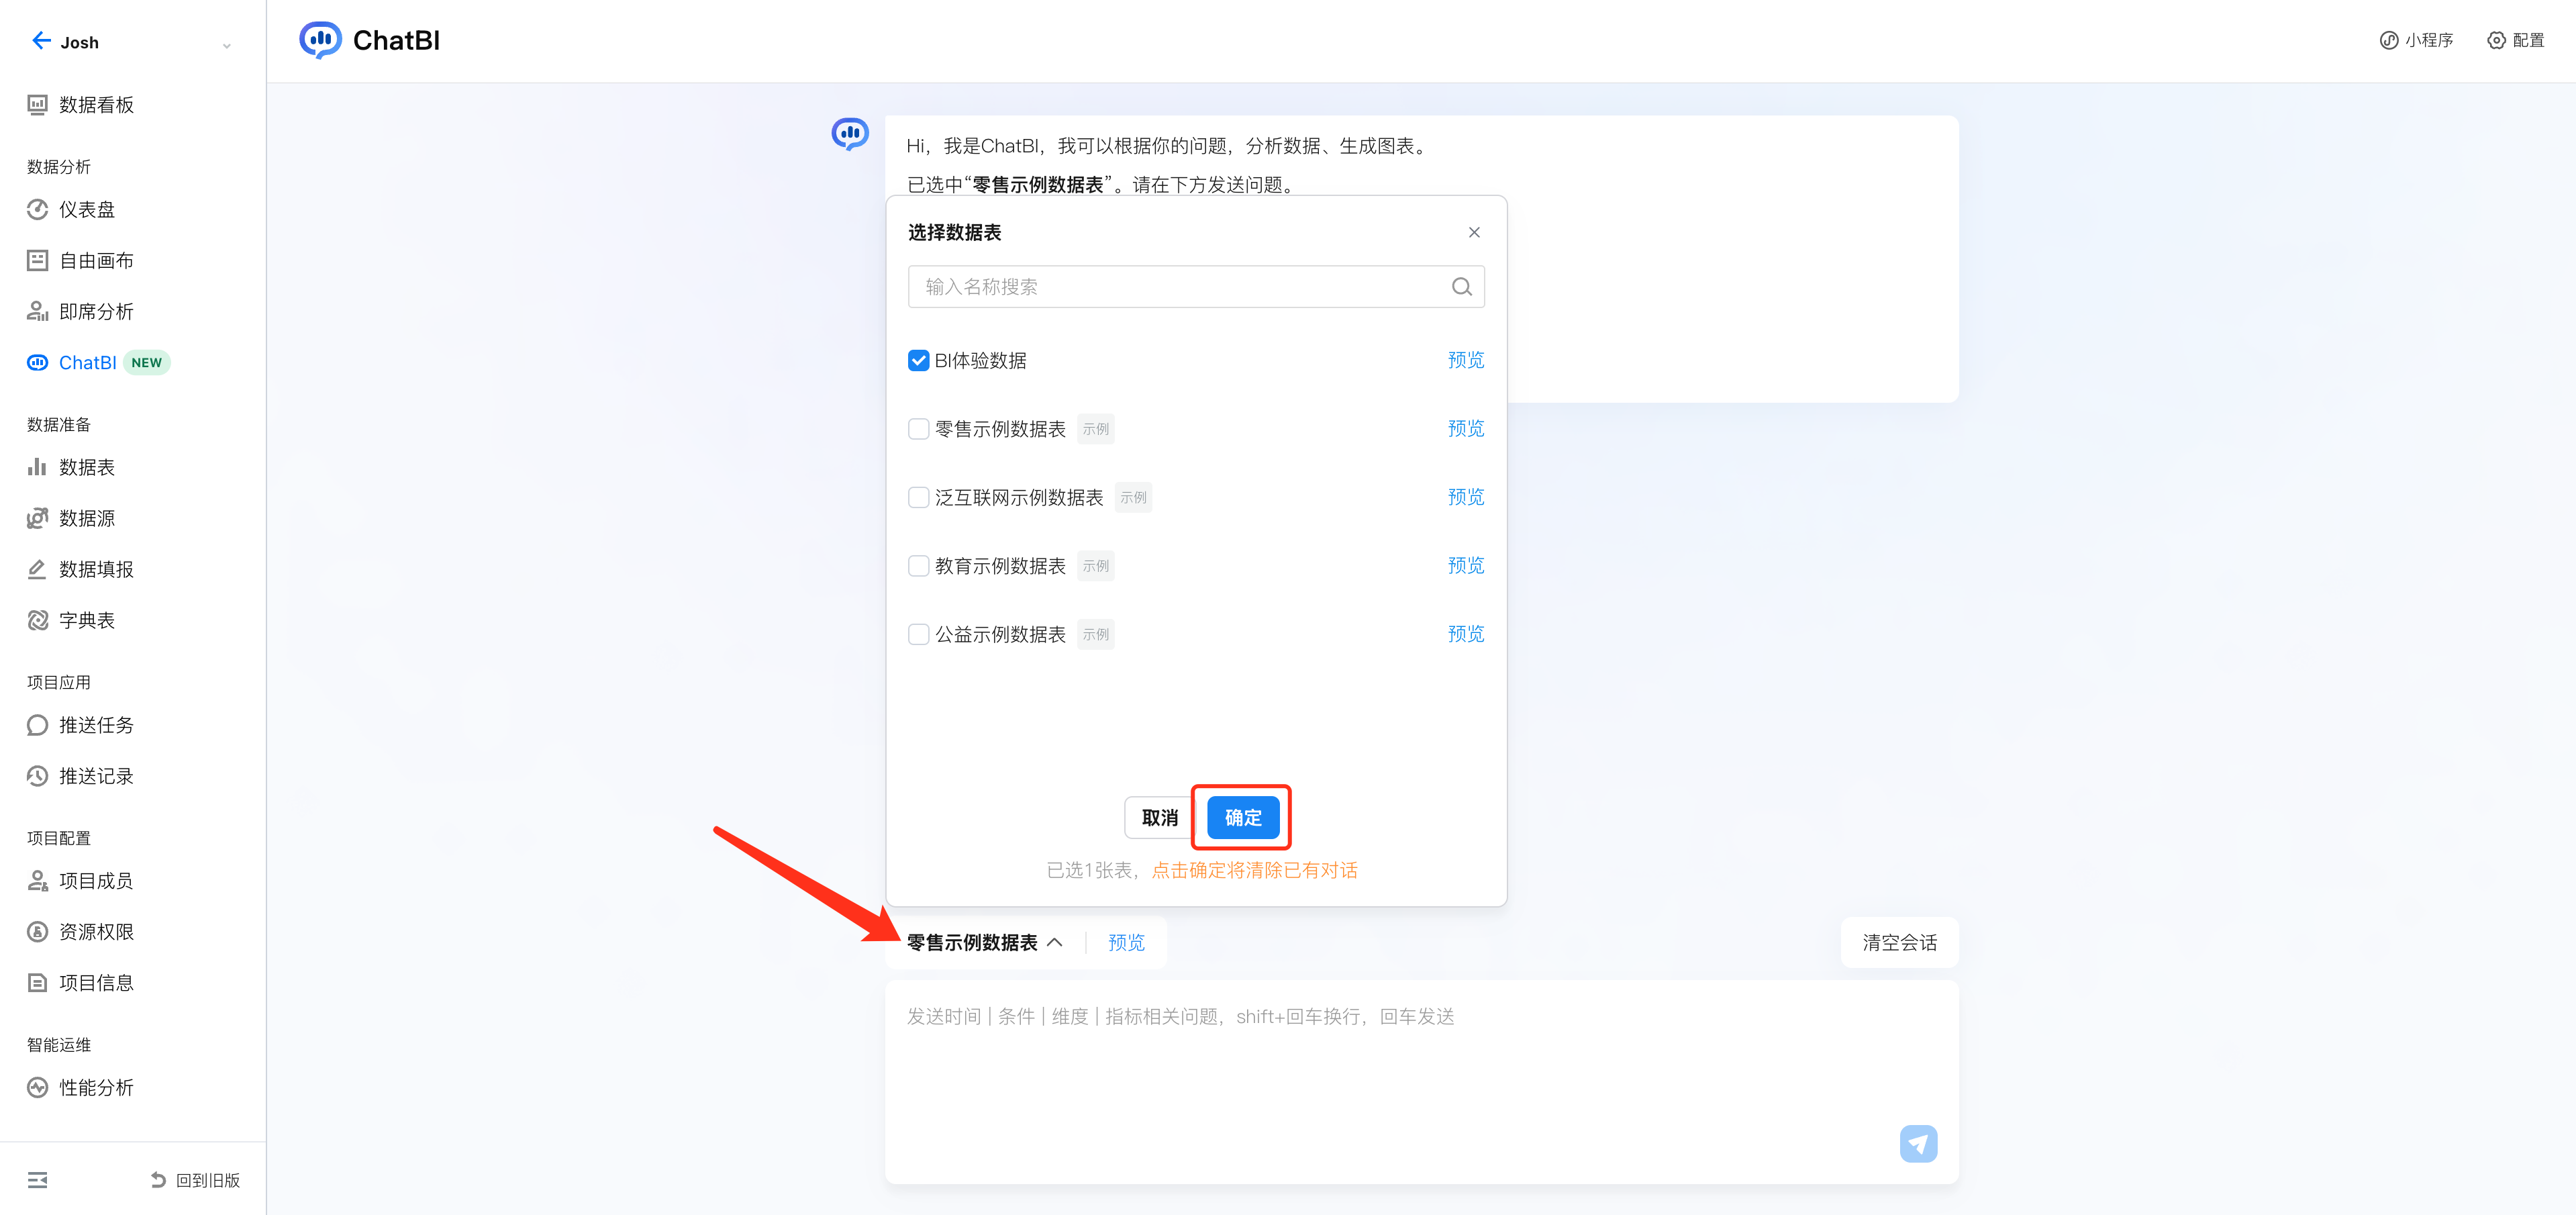The height and width of the screenshot is (1215, 2576).
Task: Uncheck the BI体验数据 checkbox
Action: (918, 361)
